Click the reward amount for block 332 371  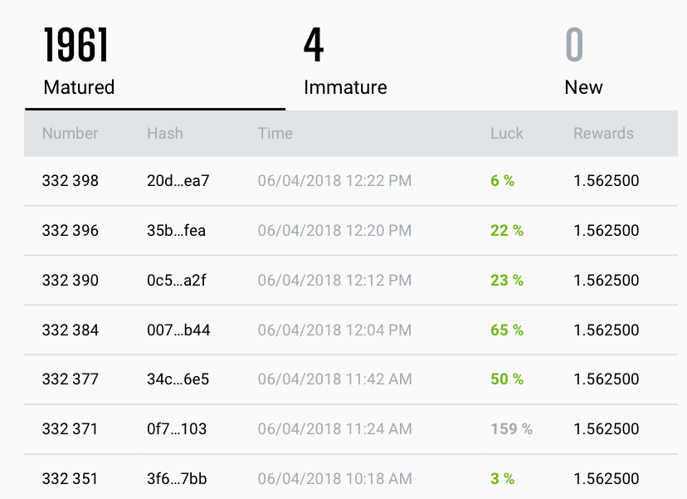click(607, 429)
